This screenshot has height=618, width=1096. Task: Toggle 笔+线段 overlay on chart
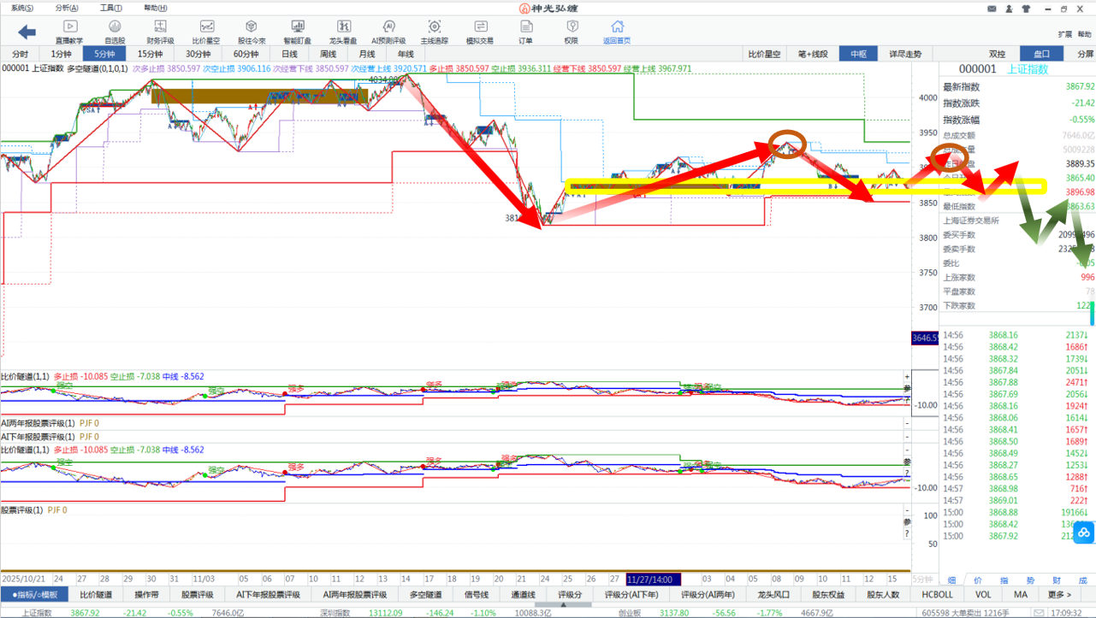[813, 54]
